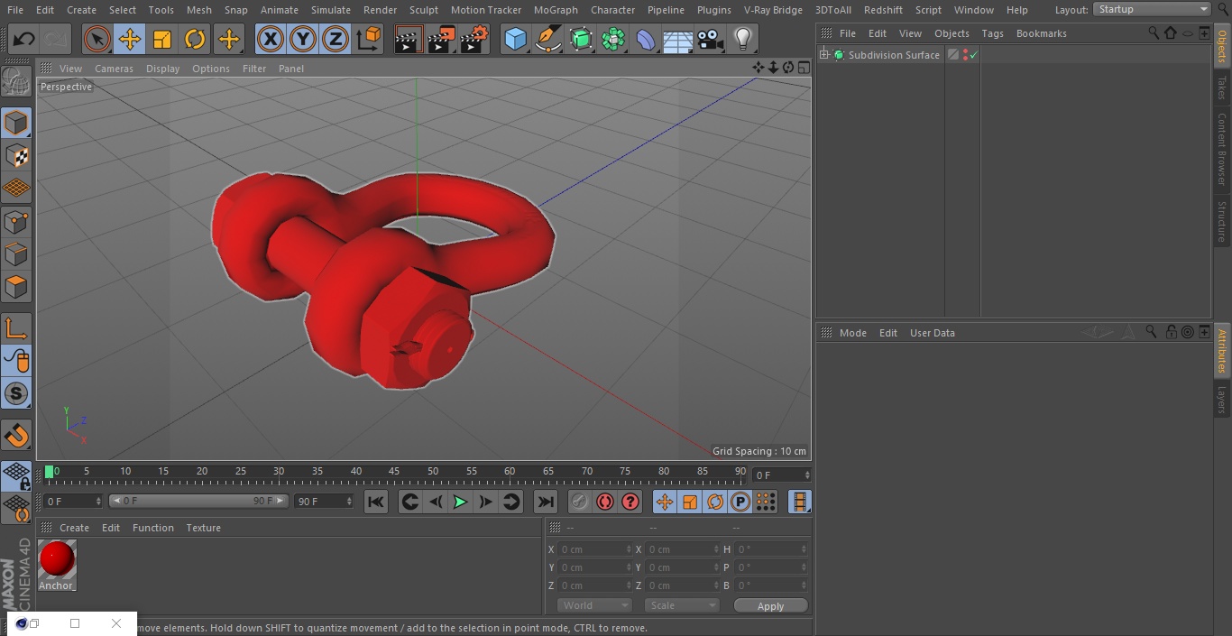Open the spline Pen tool
This screenshot has width=1232, height=636.
(547, 39)
